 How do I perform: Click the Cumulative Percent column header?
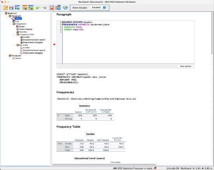118,139
